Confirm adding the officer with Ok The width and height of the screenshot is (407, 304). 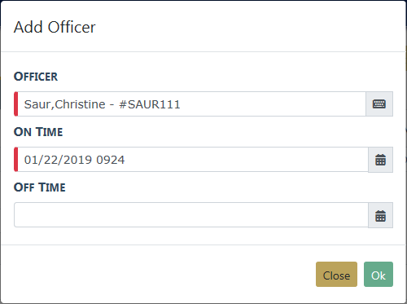point(379,274)
